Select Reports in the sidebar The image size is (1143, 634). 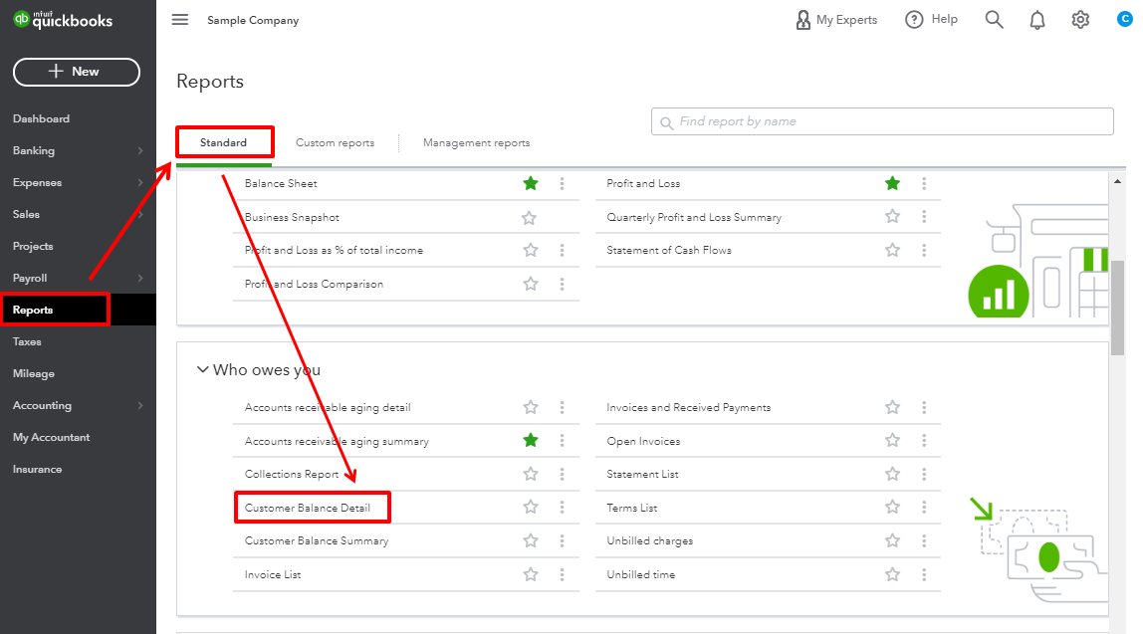[33, 310]
